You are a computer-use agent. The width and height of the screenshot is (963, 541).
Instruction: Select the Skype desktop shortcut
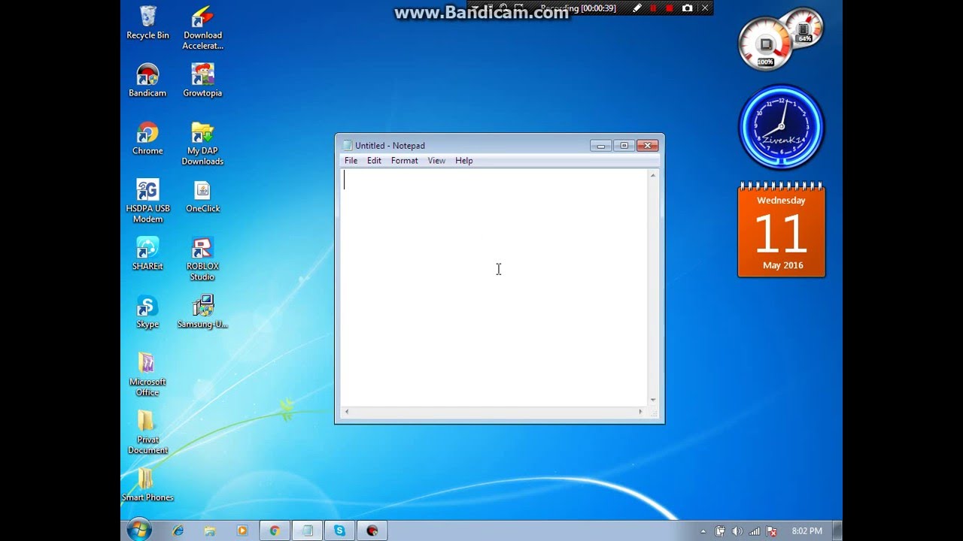pos(147,312)
